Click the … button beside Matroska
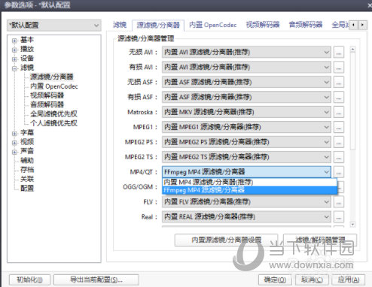Image resolution: width=372 pixels, height=287 pixels. point(339,112)
